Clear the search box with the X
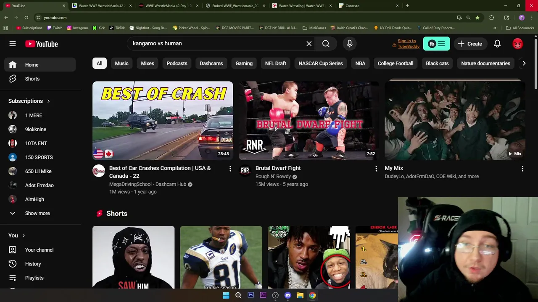The image size is (538, 302). click(x=309, y=44)
